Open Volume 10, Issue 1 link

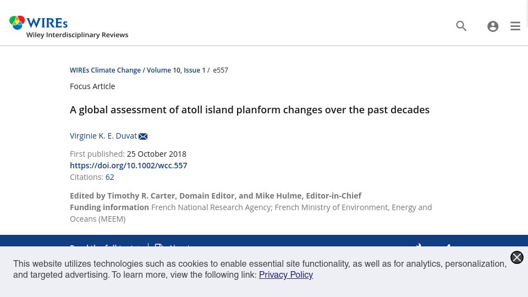click(x=176, y=70)
